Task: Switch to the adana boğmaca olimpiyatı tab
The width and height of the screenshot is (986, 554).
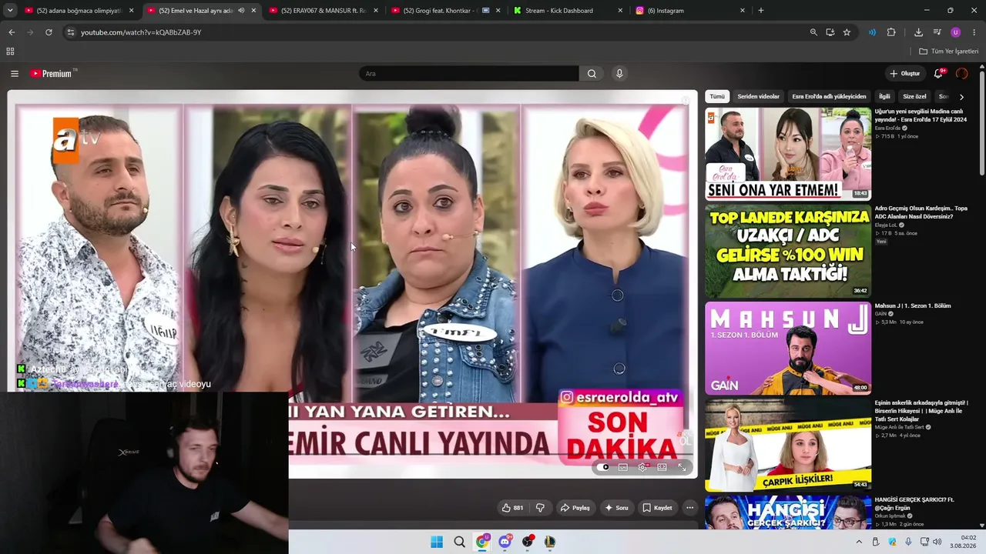Action: [79, 11]
